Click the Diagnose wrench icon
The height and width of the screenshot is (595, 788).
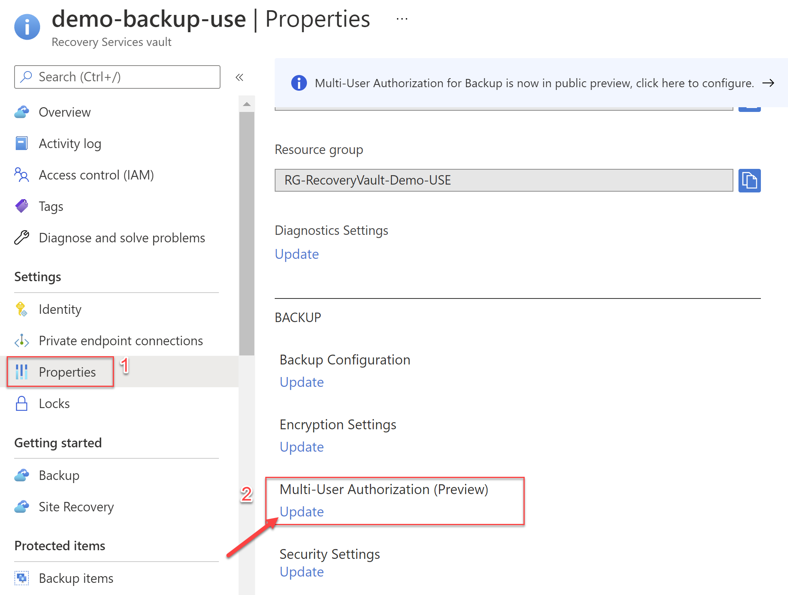pos(22,238)
